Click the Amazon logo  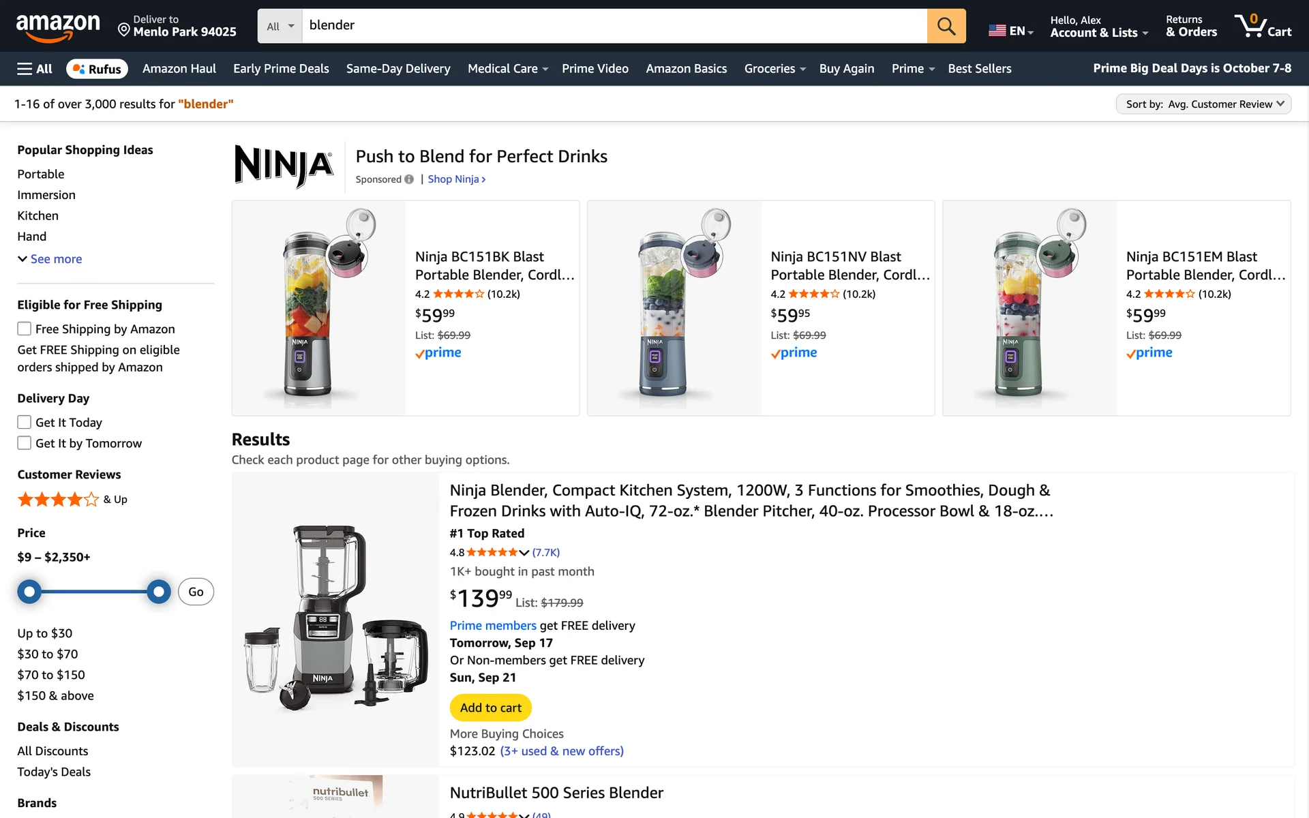point(58,27)
